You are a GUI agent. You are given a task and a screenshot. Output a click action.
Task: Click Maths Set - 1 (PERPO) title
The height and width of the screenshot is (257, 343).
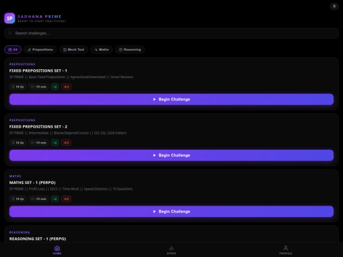[x=32, y=183]
